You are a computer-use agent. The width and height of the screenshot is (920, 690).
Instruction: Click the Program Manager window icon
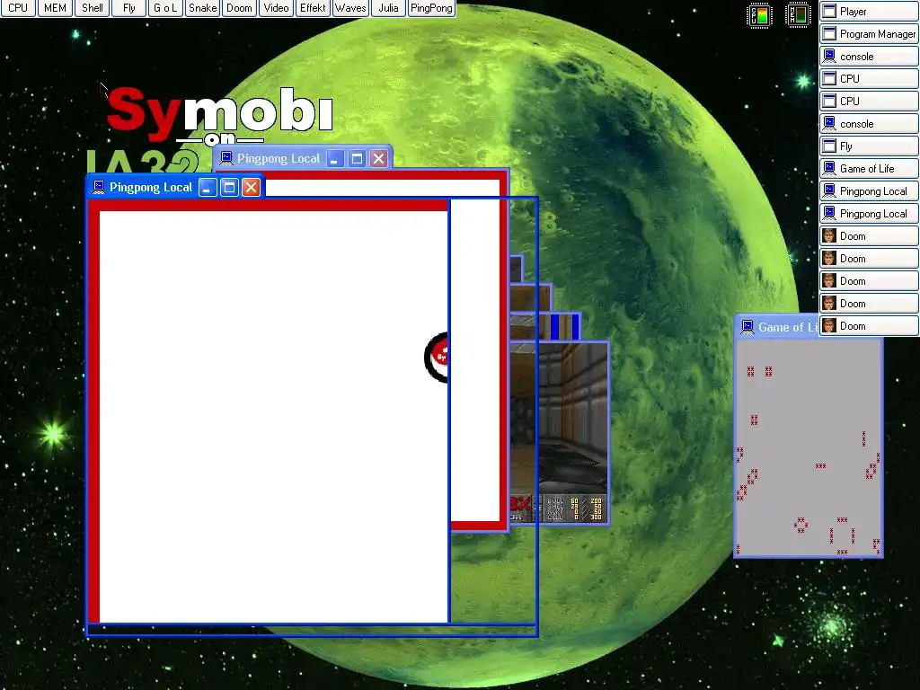click(829, 34)
